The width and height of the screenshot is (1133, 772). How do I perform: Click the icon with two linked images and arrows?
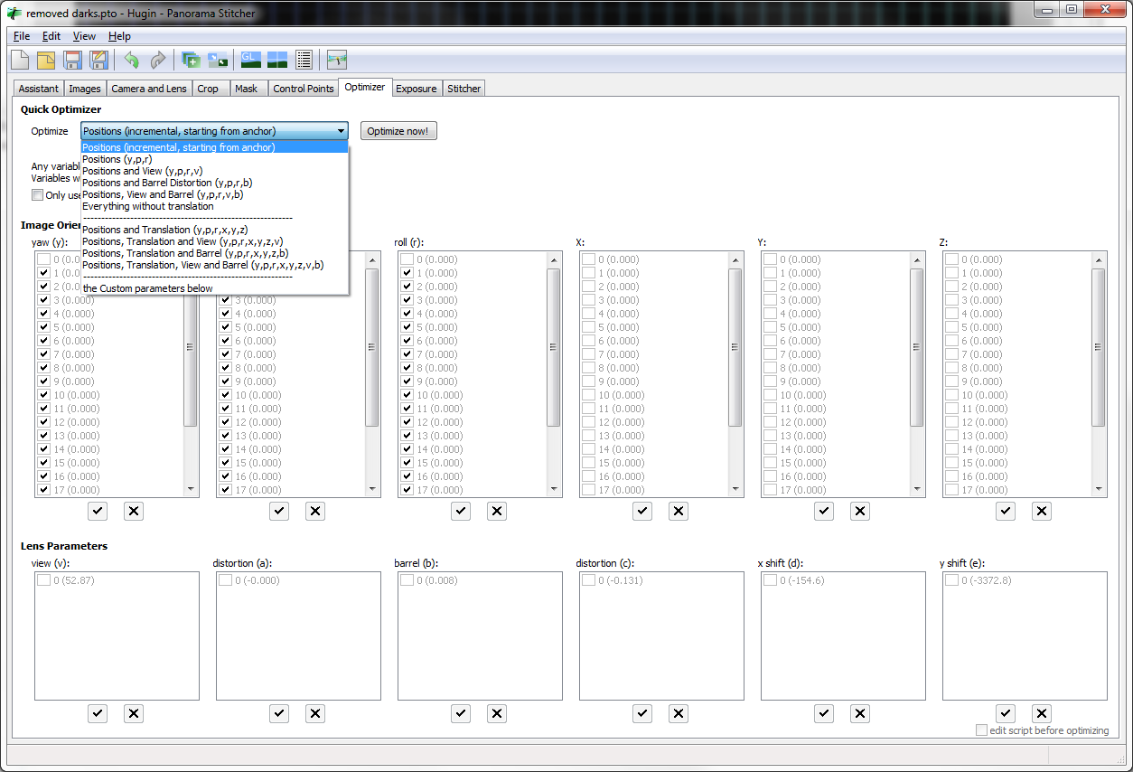click(x=218, y=61)
